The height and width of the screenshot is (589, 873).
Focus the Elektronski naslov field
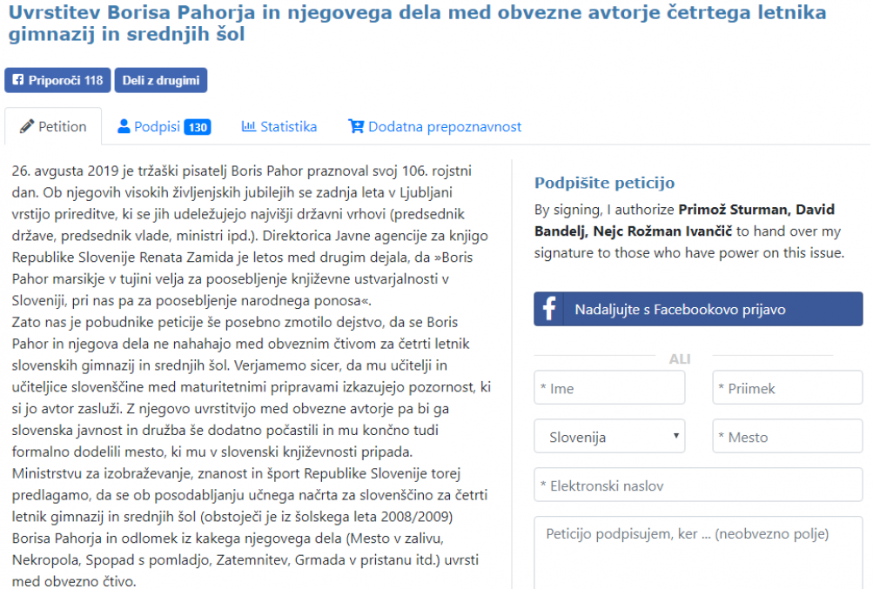click(698, 485)
